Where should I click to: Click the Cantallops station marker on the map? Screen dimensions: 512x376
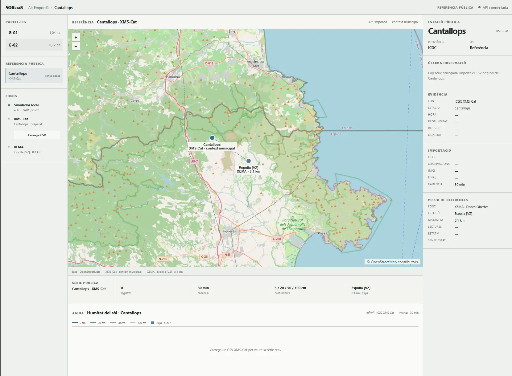tap(212, 138)
